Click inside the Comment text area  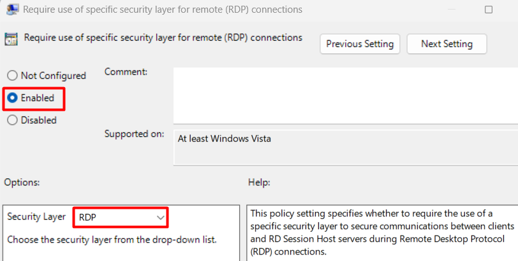click(x=346, y=95)
